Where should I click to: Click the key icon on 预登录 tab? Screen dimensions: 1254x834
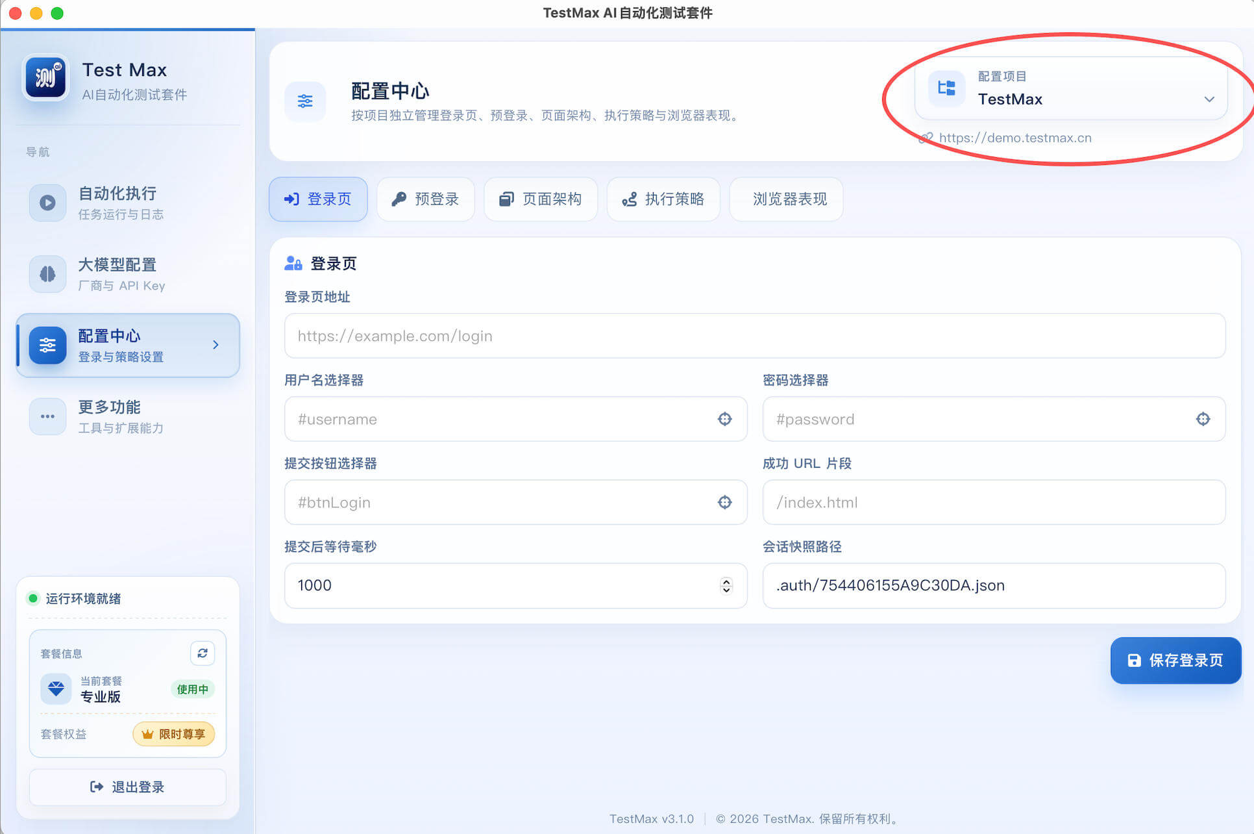pyautogui.click(x=399, y=199)
